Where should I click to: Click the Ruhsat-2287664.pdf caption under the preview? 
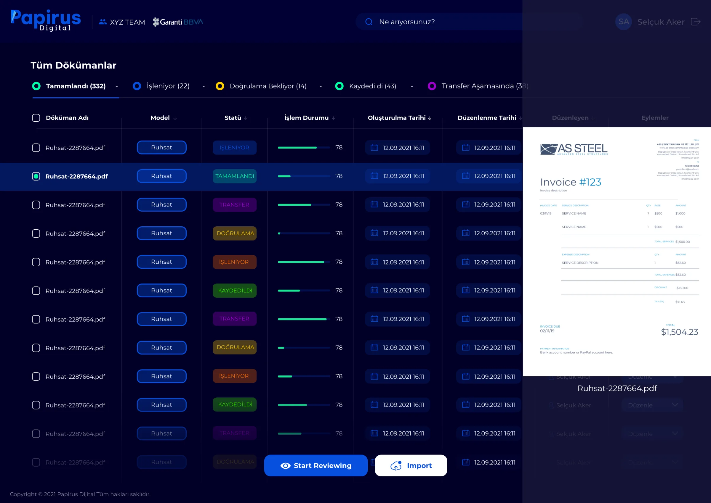click(617, 388)
